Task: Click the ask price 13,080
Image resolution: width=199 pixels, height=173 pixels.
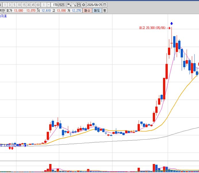Action: (x=18, y=10)
